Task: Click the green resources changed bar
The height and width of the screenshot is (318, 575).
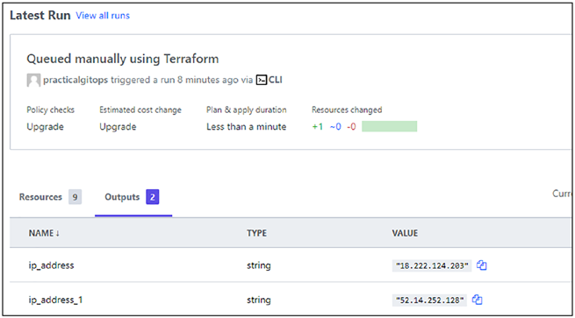Action: tap(390, 126)
